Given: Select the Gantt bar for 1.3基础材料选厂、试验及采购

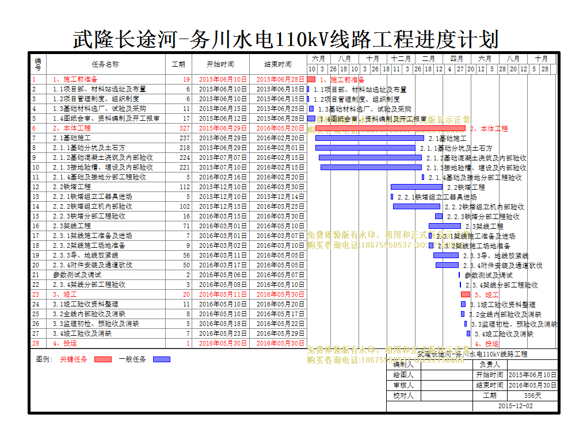Looking at the screenshot, I should [311, 109].
